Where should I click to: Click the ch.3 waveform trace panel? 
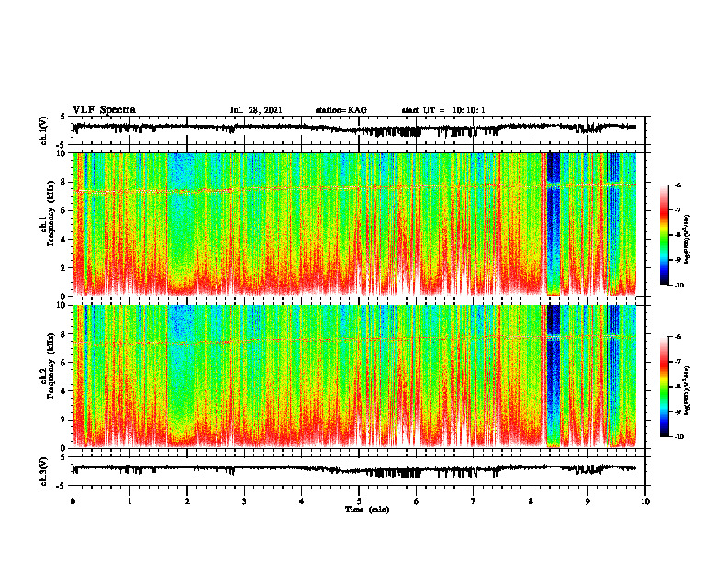point(359,471)
